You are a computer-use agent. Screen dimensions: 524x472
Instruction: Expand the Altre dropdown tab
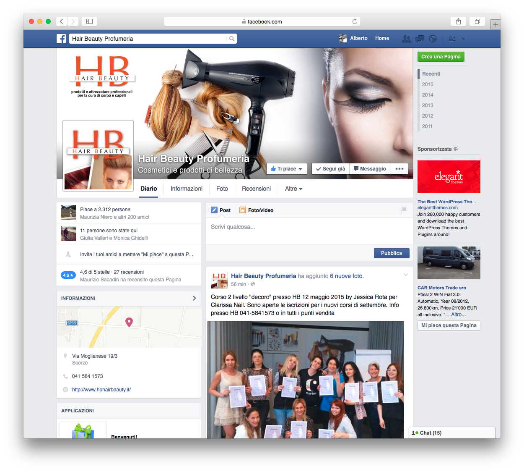pyautogui.click(x=293, y=189)
